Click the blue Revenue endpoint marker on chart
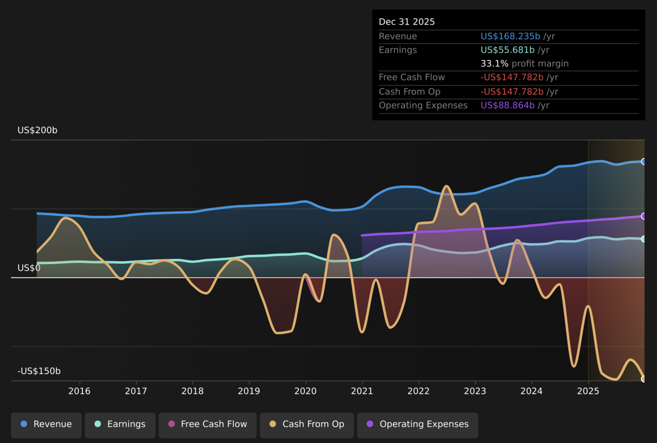 [643, 161]
